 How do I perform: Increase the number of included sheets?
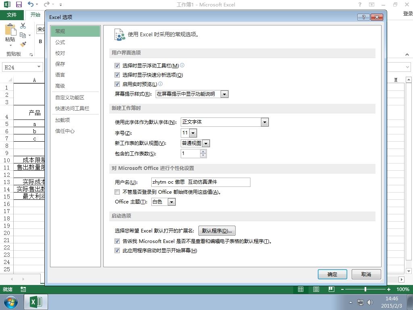click(203, 152)
